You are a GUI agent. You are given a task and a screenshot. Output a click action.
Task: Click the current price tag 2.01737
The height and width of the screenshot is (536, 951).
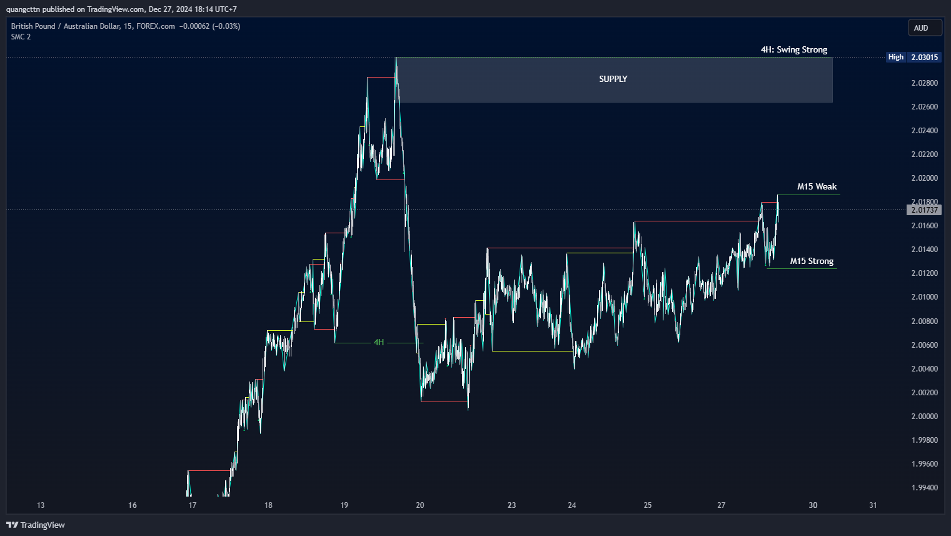[x=924, y=210]
